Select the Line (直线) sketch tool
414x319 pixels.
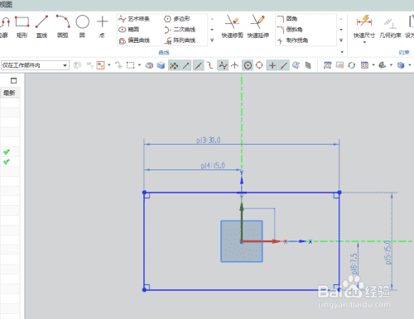click(x=41, y=26)
